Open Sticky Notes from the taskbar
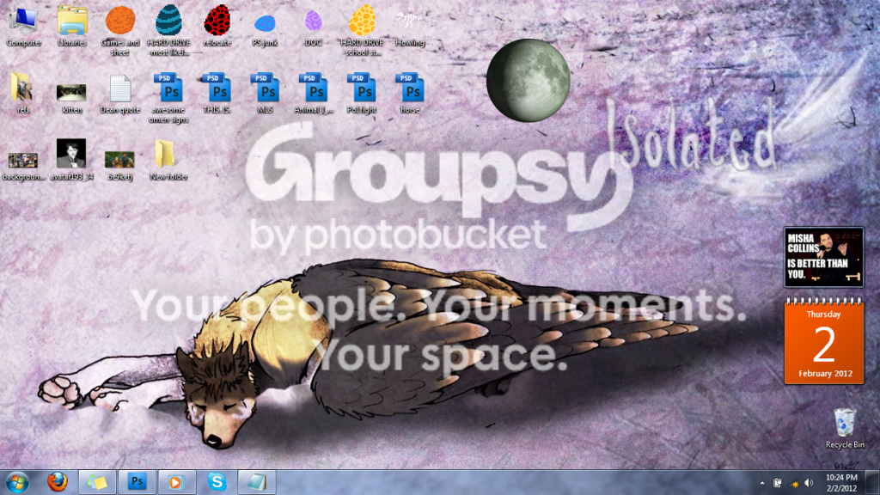 (x=97, y=482)
